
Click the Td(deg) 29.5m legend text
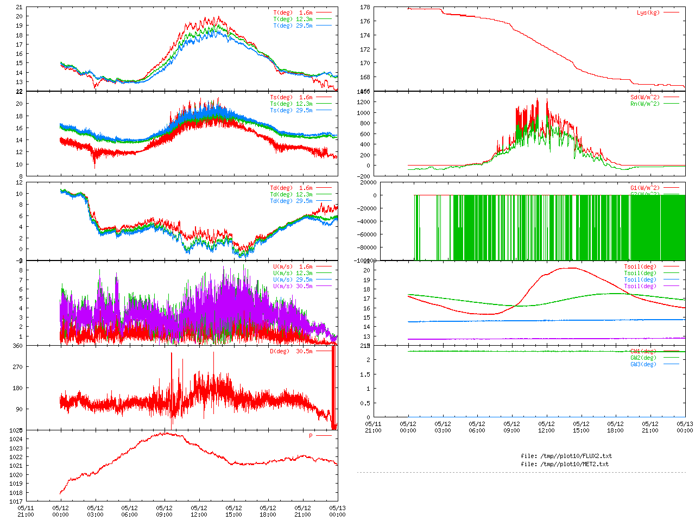coord(292,201)
